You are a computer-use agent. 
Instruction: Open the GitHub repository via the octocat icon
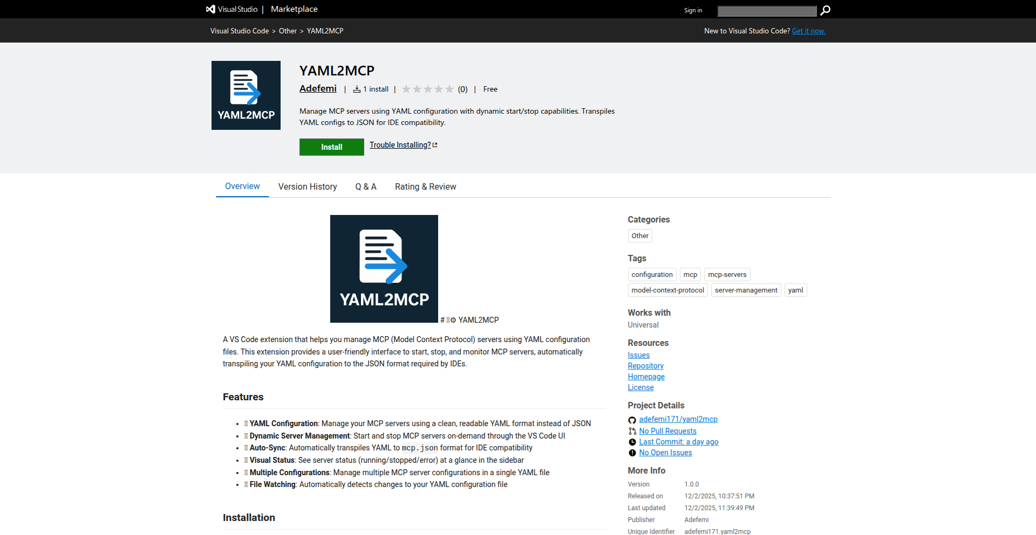[x=632, y=420]
